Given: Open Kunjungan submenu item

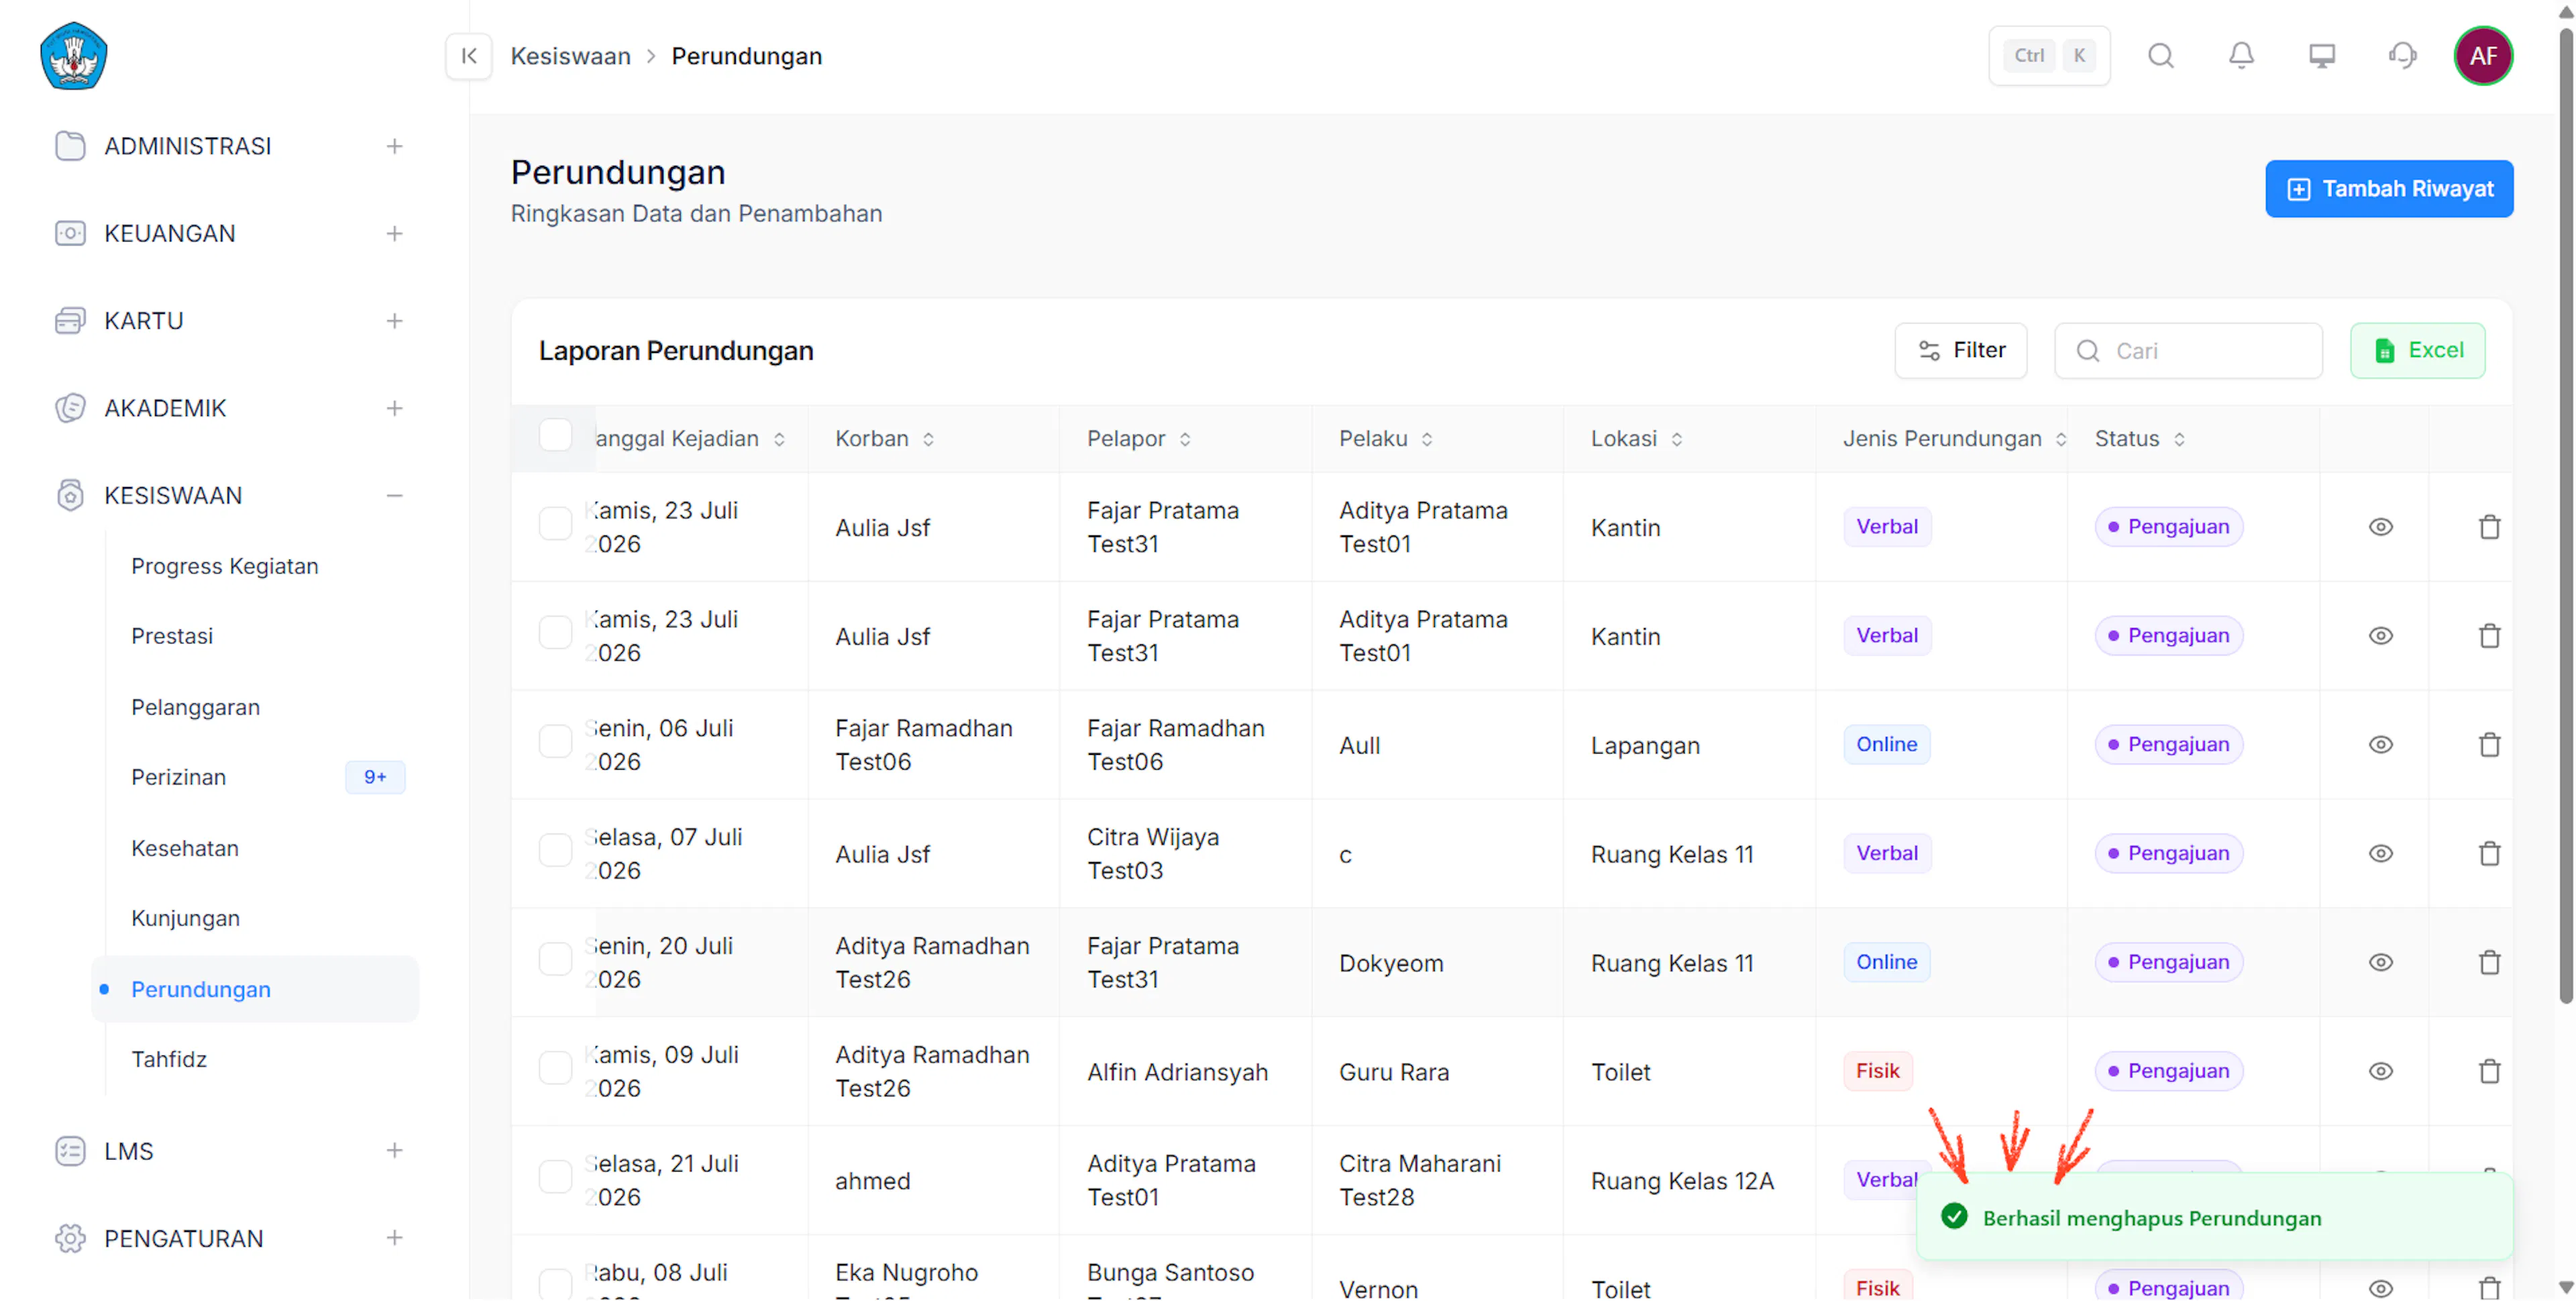Looking at the screenshot, I should (185, 918).
